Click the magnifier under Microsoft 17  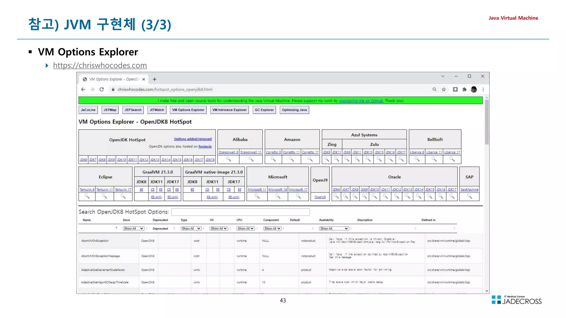tap(298, 196)
